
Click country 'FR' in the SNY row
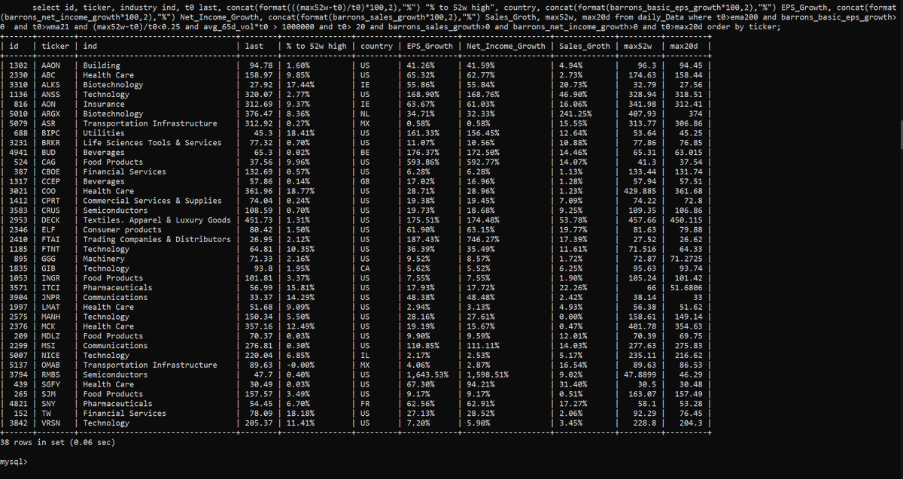tap(365, 404)
